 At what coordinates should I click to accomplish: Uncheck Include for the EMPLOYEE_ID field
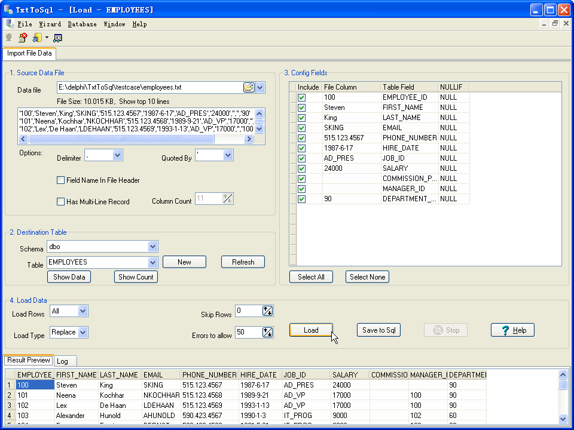(301, 97)
